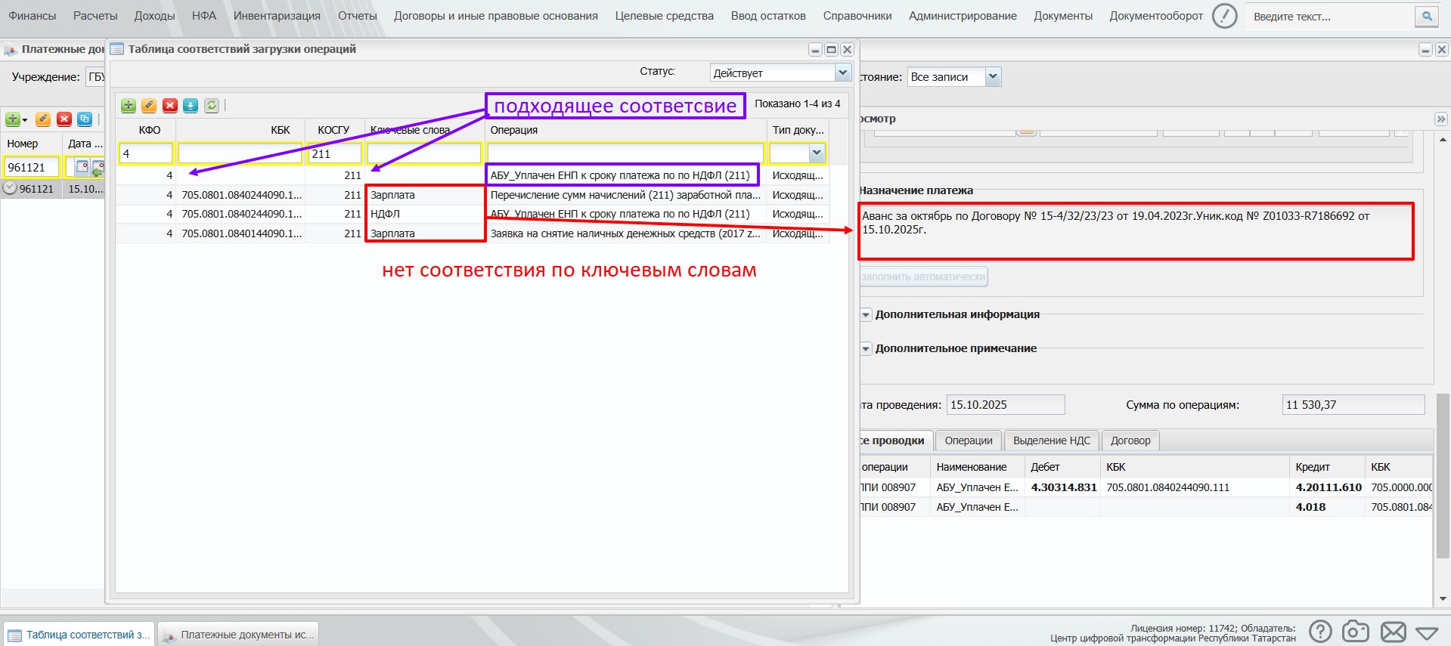Click the Заполнить автоматически button
Viewport: 1451px width, 646px height.
pos(923,277)
